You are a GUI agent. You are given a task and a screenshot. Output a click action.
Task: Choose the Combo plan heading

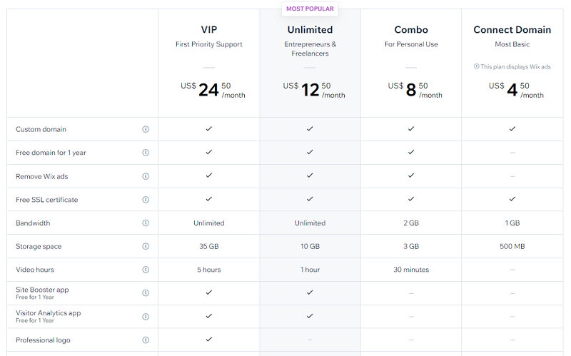coord(411,30)
